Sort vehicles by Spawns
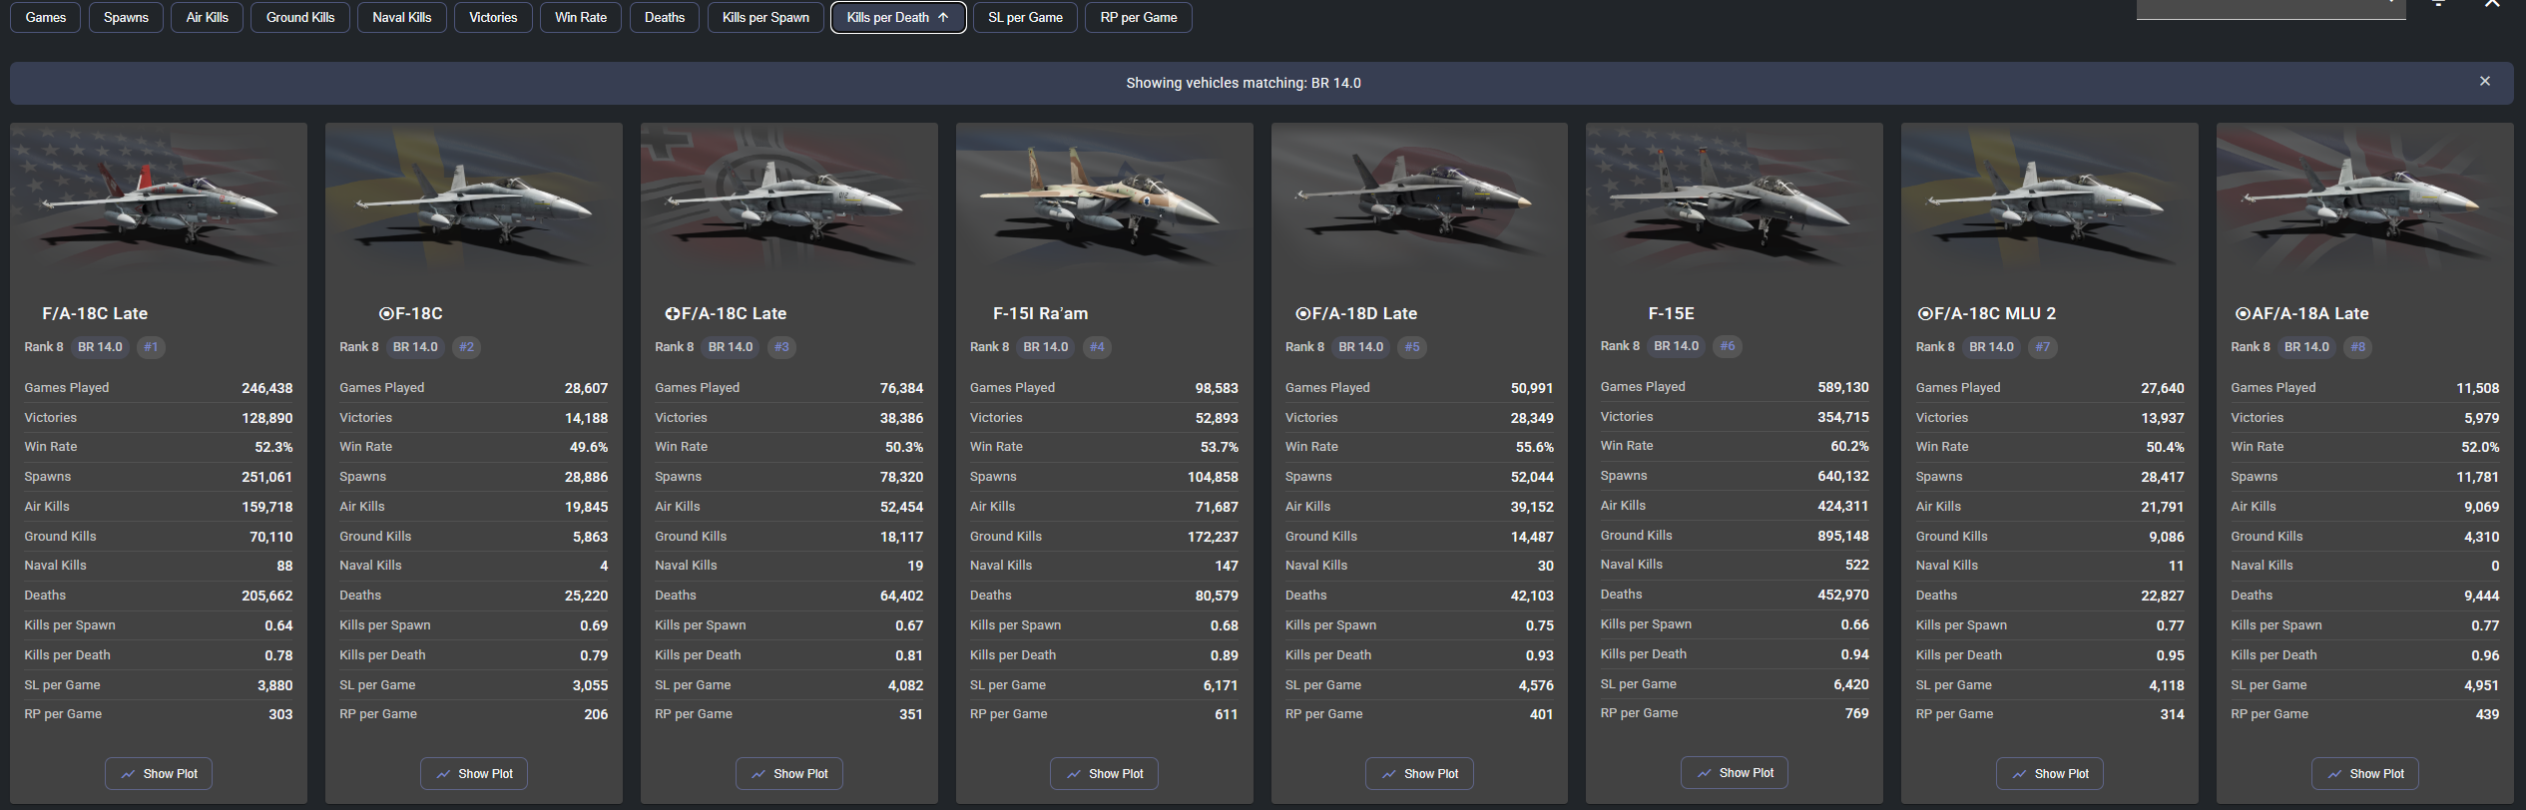2526x810 pixels. coord(126,18)
